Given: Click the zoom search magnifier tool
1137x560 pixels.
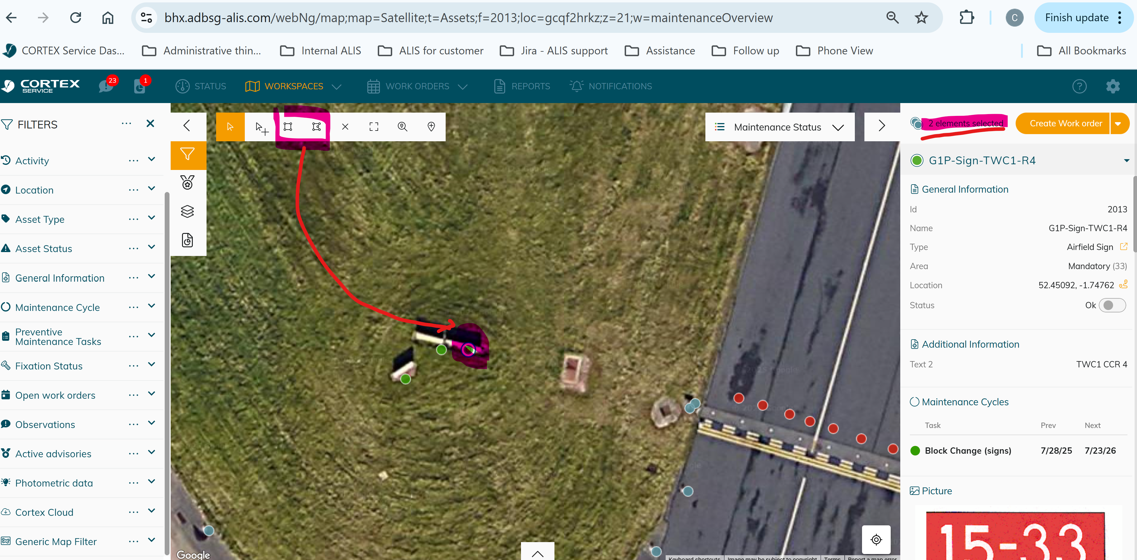Looking at the screenshot, I should coord(402,127).
